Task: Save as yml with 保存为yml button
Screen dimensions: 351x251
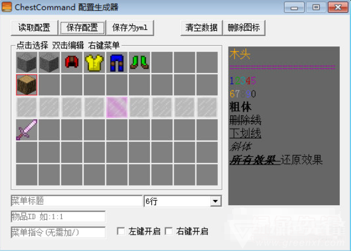Action: [x=130, y=28]
